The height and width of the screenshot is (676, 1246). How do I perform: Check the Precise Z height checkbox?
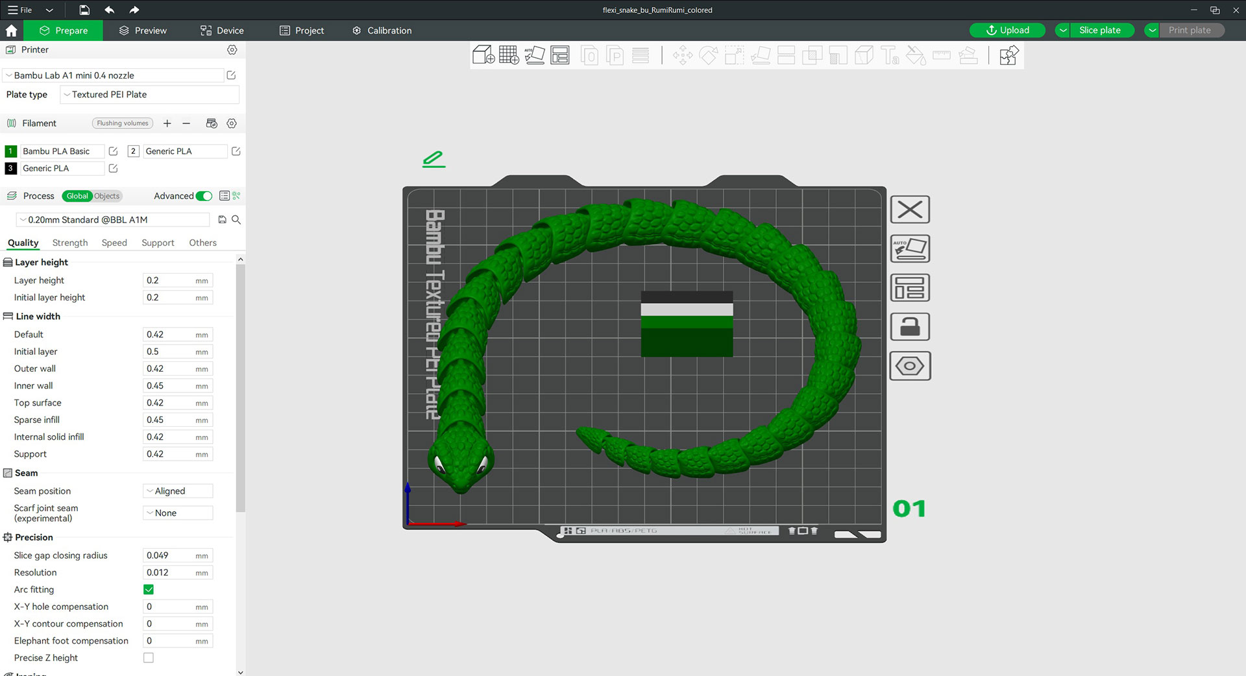coord(149,658)
